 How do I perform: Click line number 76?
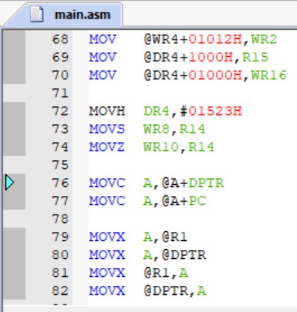[x=60, y=183]
